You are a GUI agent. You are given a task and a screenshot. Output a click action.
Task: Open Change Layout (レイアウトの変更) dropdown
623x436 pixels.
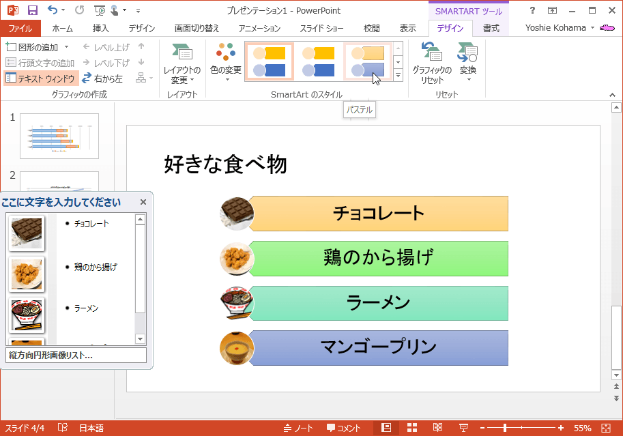182,63
